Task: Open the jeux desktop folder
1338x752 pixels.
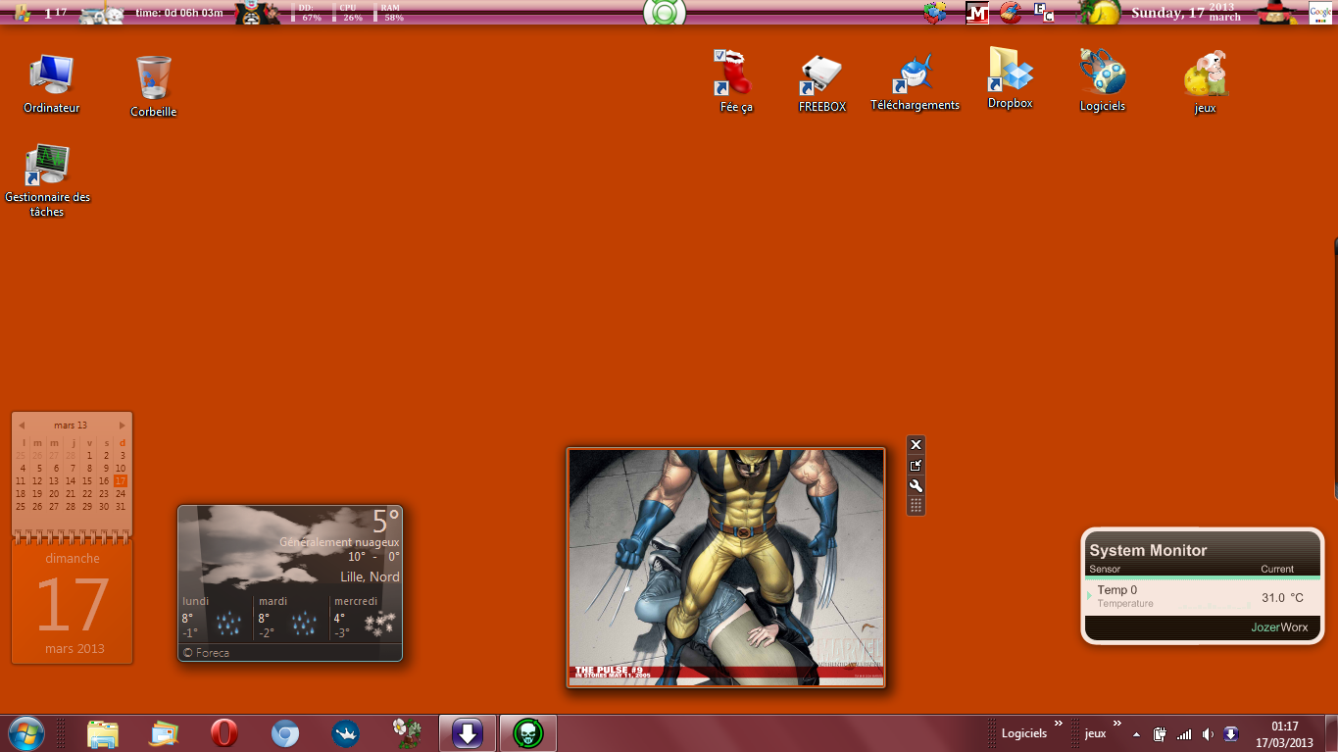Action: 1206,82
